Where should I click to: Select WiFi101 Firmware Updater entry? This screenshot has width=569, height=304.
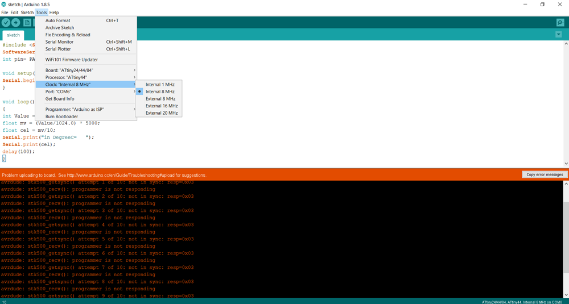point(86,60)
